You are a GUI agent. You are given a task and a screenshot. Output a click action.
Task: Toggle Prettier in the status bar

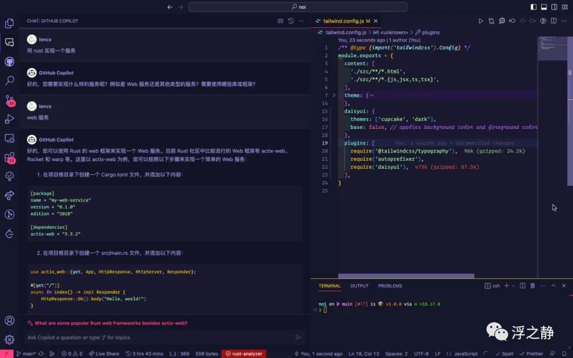(531, 354)
